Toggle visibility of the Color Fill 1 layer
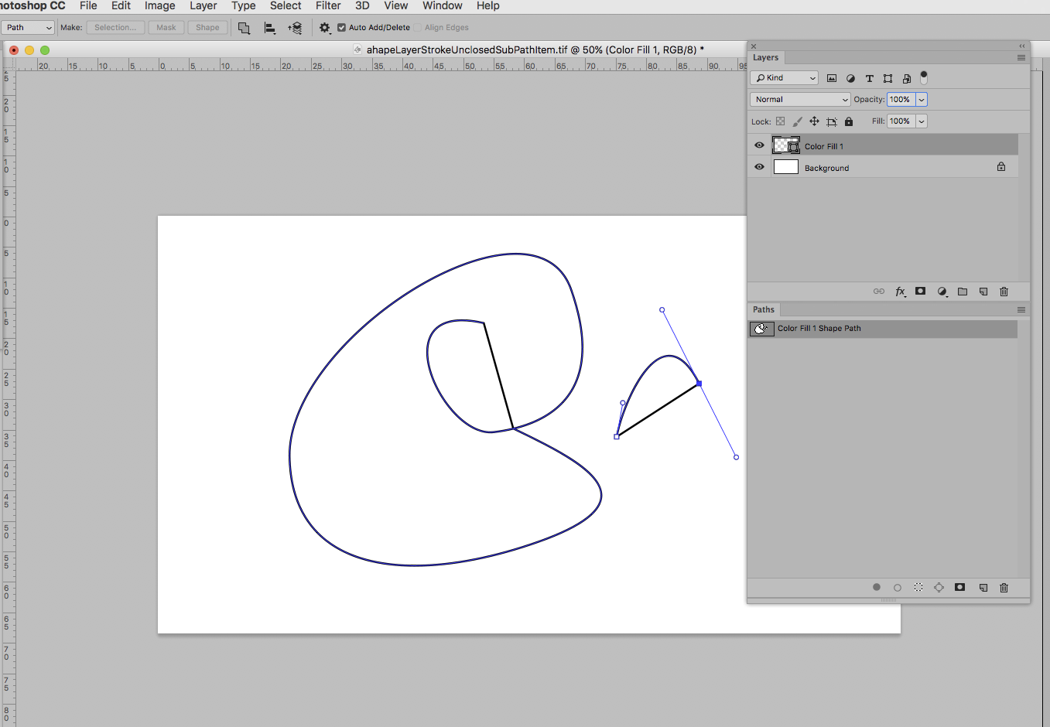 point(759,145)
